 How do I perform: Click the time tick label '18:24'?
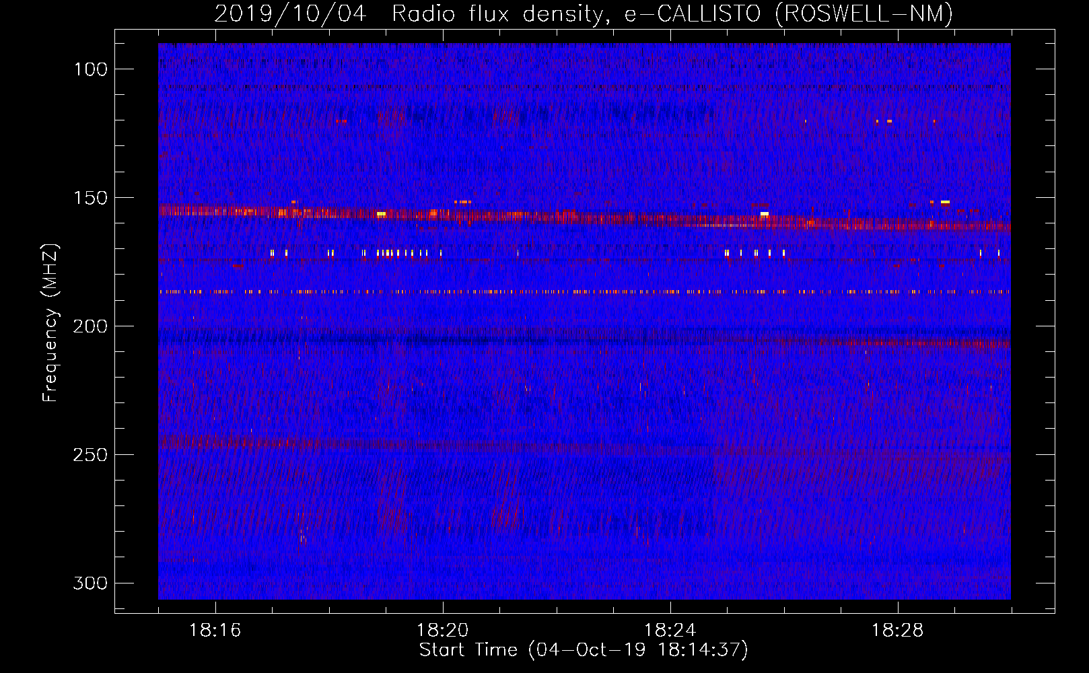(x=670, y=631)
